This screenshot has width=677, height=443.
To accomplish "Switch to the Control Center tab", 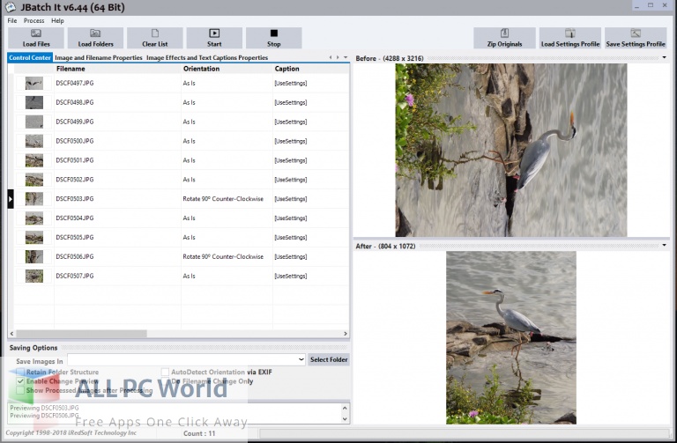I will 30,57.
